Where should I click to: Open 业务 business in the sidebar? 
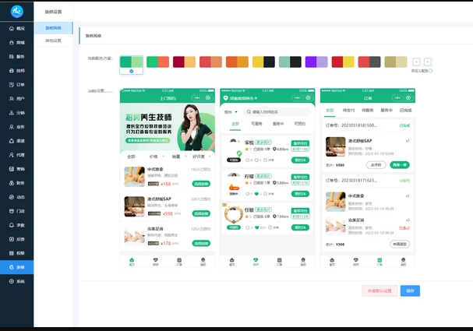pos(17,127)
